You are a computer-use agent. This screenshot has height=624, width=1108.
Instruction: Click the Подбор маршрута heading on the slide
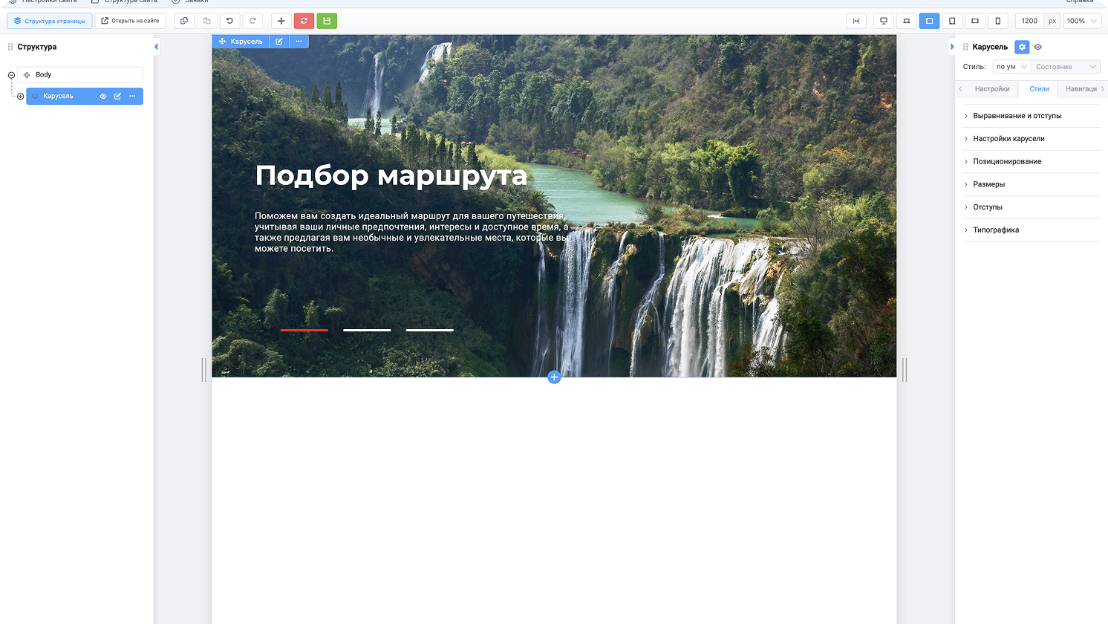point(391,176)
